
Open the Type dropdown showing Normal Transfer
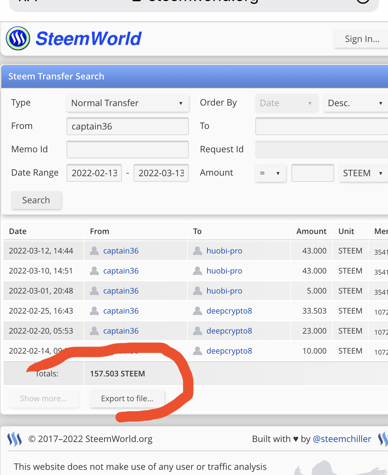tap(127, 103)
